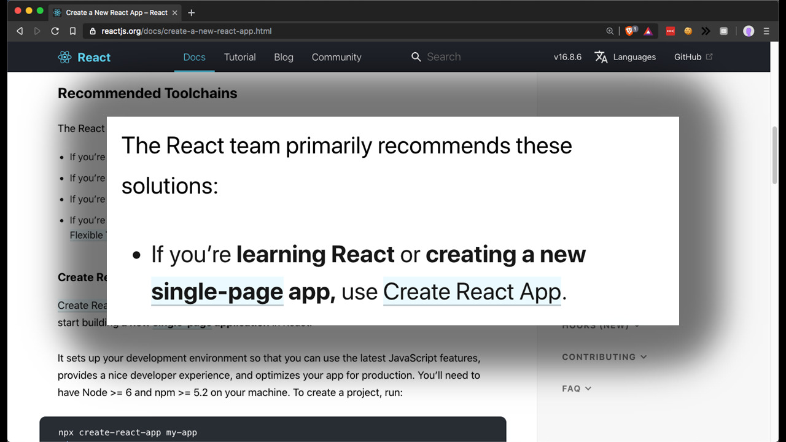Open the purple user profile avatar
Image resolution: width=786 pixels, height=442 pixels.
tap(749, 31)
